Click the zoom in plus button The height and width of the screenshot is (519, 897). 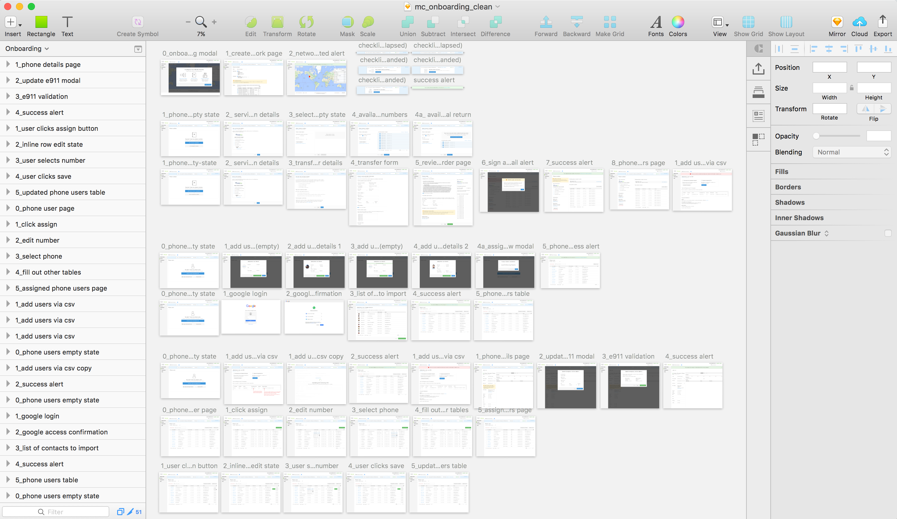tap(214, 22)
